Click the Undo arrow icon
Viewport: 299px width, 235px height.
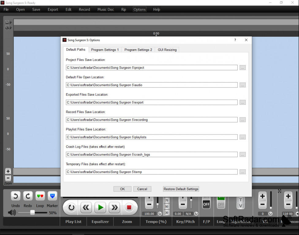[x=16, y=196]
